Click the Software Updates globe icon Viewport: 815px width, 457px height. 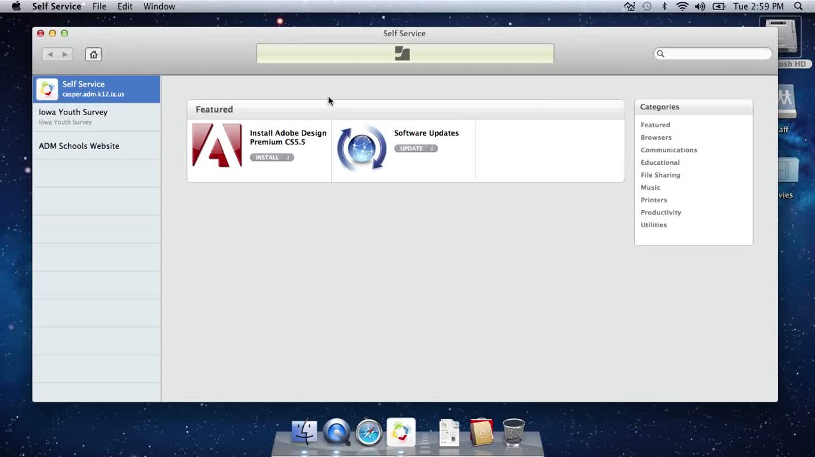361,147
